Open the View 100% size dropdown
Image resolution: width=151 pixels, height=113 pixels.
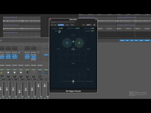pyautogui.click(x=89, y=25)
